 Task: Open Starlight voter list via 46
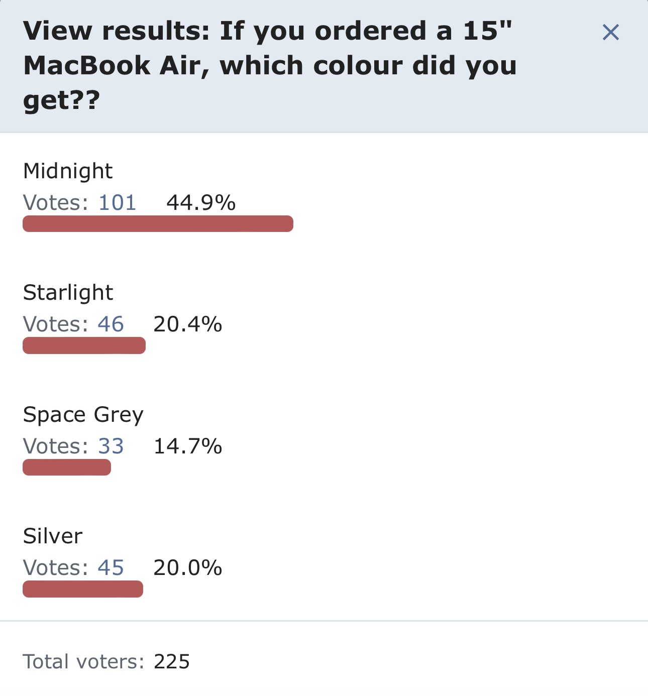click(111, 324)
